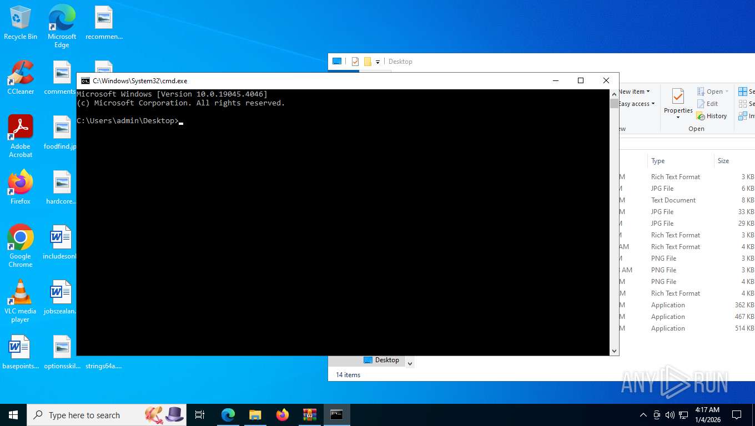The width and height of the screenshot is (755, 426).
Task: Open the Start menu
Action: point(13,414)
